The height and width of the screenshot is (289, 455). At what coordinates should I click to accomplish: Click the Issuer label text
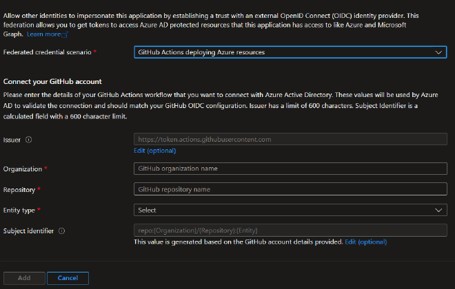12,140
